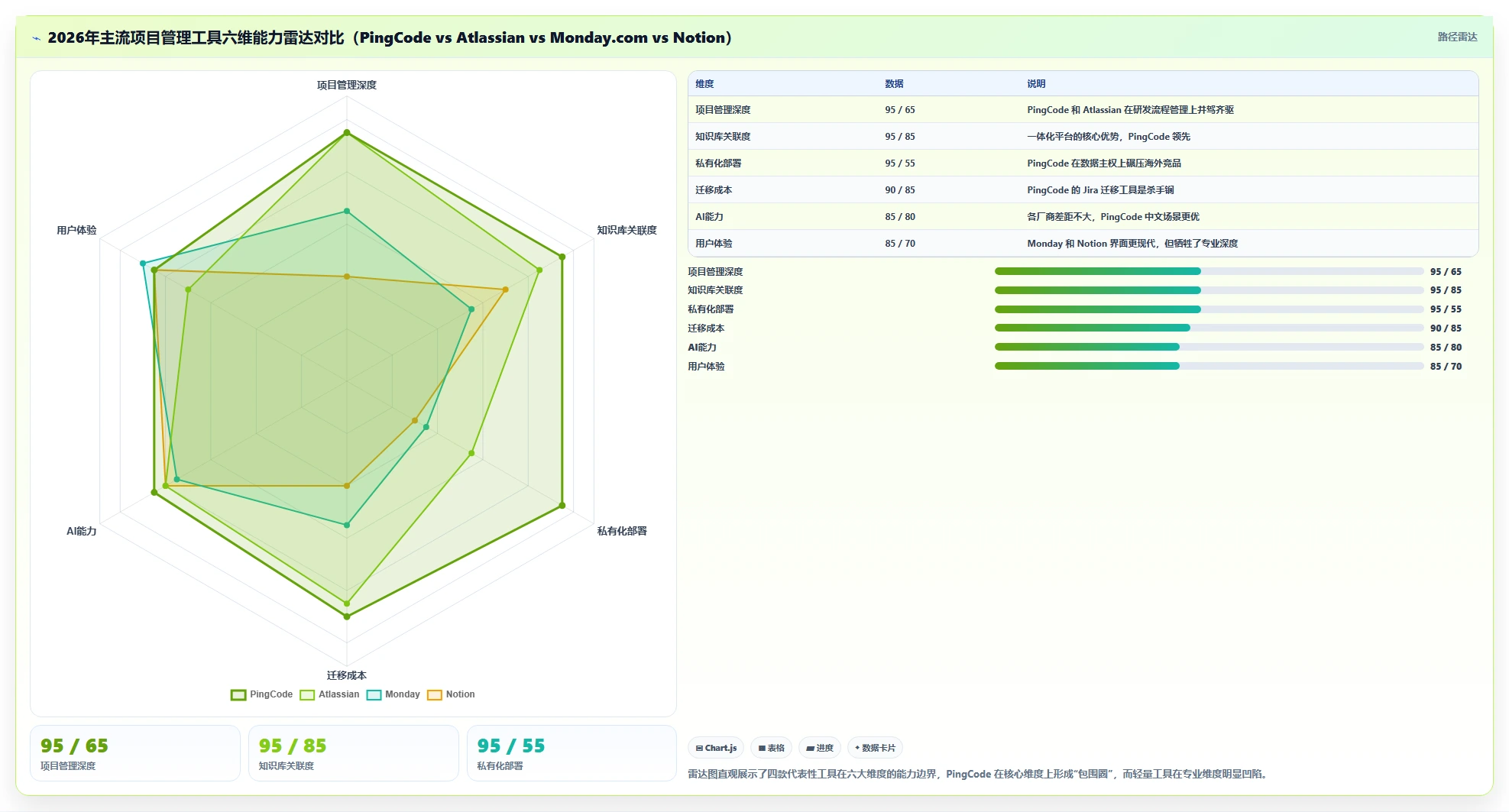The image size is (1509, 812).
Task: Toggle the Atlassian legend entry
Action: 329,694
